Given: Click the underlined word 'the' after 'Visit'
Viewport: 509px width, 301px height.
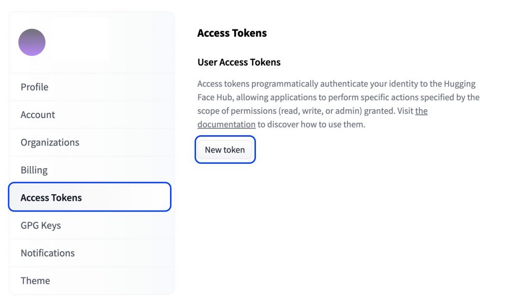Looking at the screenshot, I should 421,111.
